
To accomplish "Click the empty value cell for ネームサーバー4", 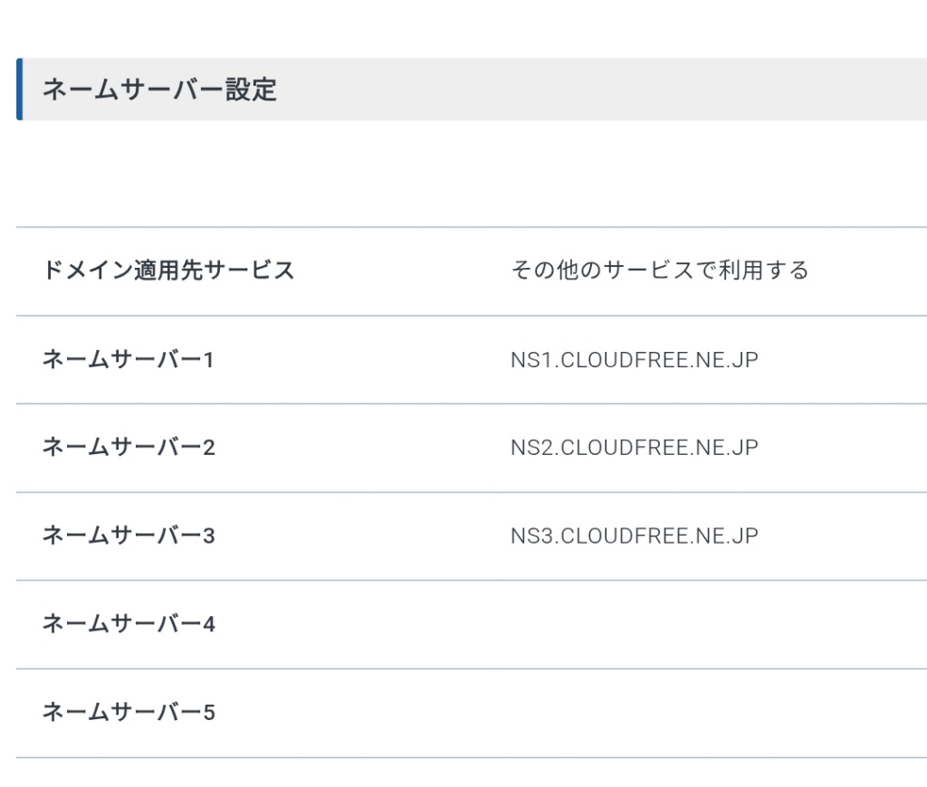I will 710,624.
